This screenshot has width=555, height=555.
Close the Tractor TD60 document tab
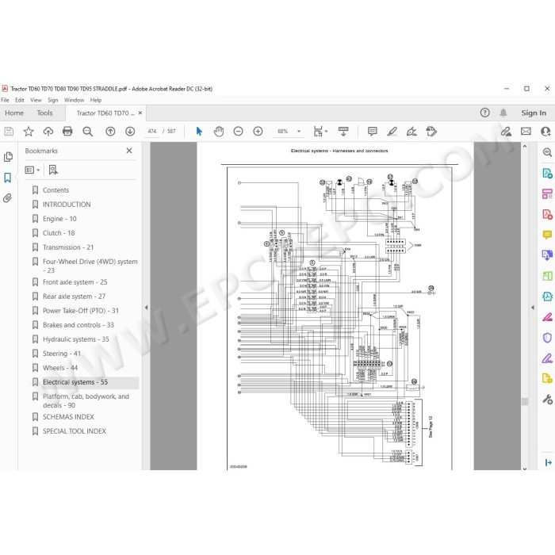(x=140, y=113)
